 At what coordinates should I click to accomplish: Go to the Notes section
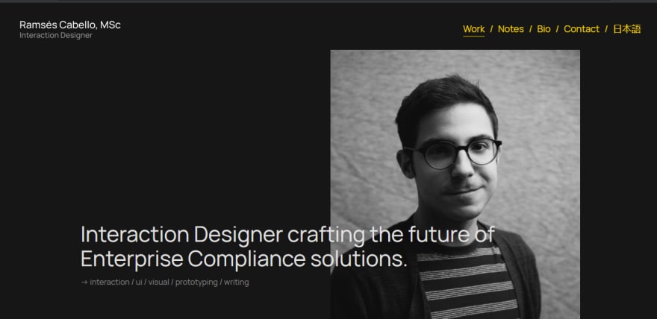coord(511,29)
